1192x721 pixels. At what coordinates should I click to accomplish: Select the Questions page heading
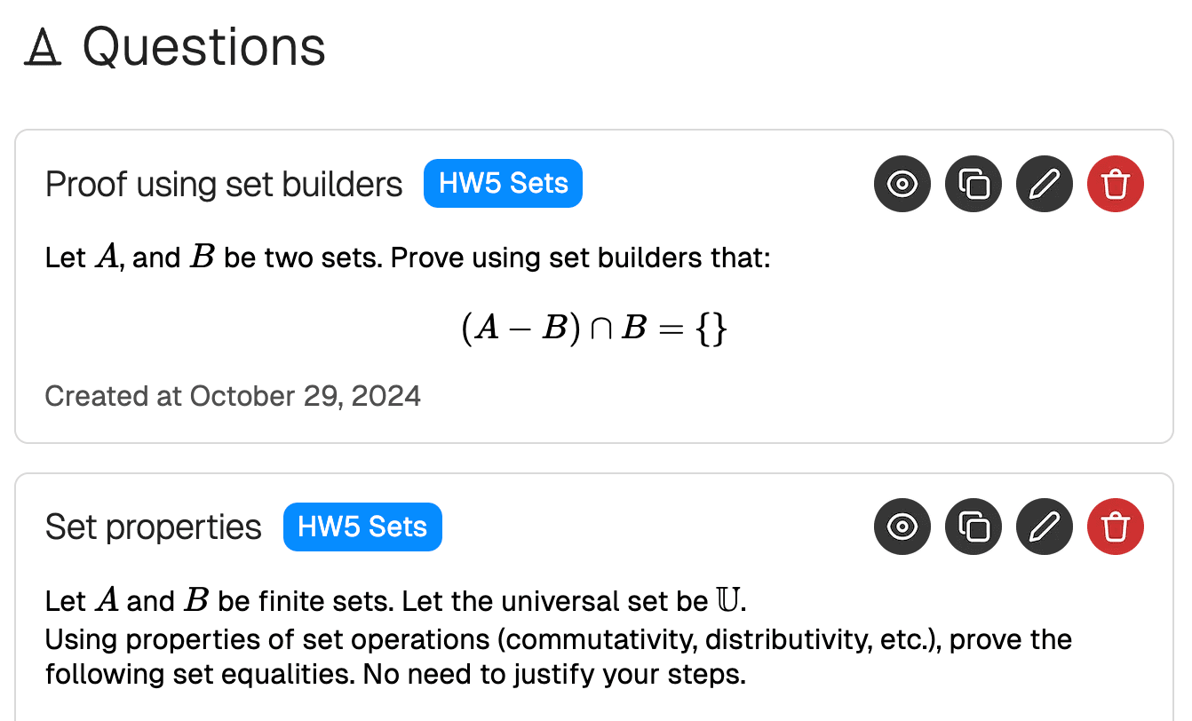coord(203,46)
